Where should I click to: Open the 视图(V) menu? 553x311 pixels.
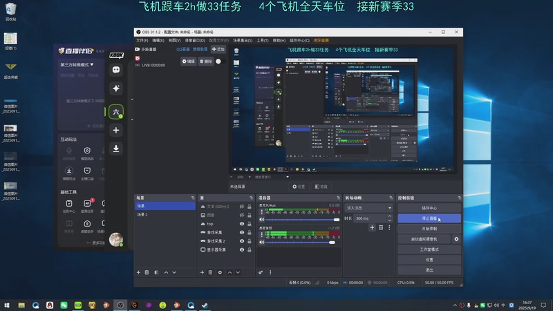coord(174,41)
